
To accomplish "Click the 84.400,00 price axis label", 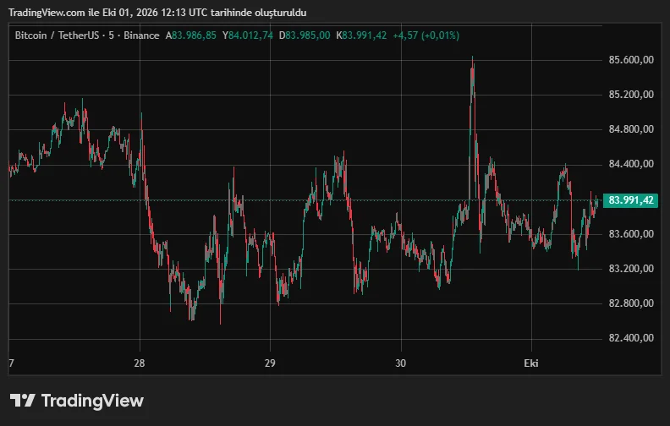I will pyautogui.click(x=631, y=164).
